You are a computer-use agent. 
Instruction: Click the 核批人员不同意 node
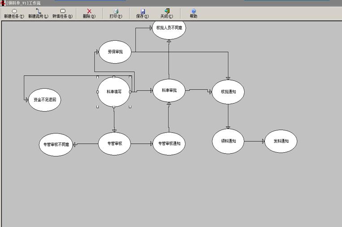(169, 28)
